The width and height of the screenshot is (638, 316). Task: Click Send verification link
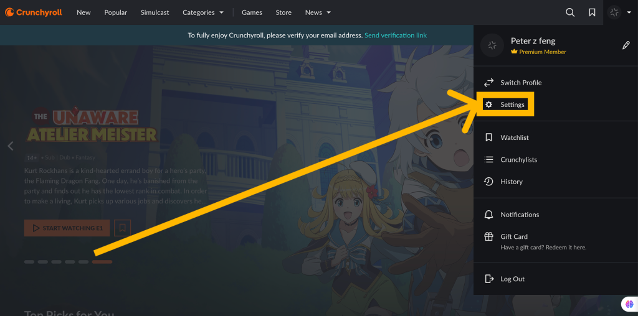(x=396, y=35)
